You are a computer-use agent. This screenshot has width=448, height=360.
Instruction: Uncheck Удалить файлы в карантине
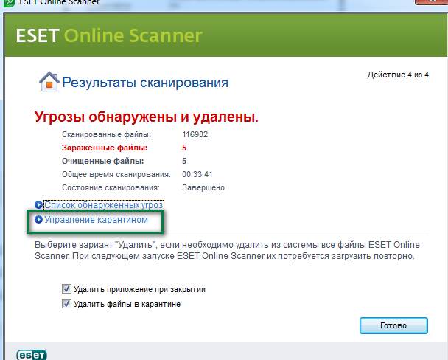(x=66, y=303)
